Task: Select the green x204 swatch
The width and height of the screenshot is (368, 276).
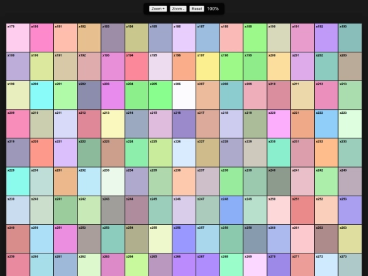Action: pos(136,95)
